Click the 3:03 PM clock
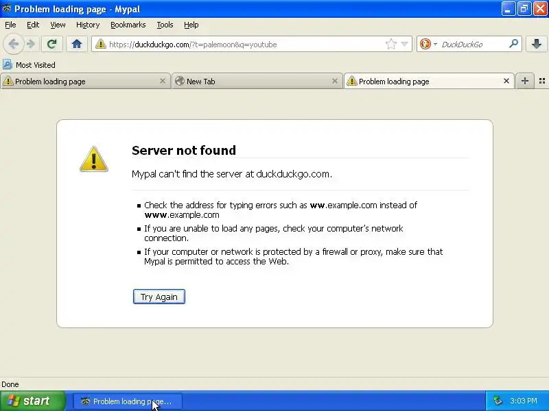549x411 pixels. (x=524, y=401)
